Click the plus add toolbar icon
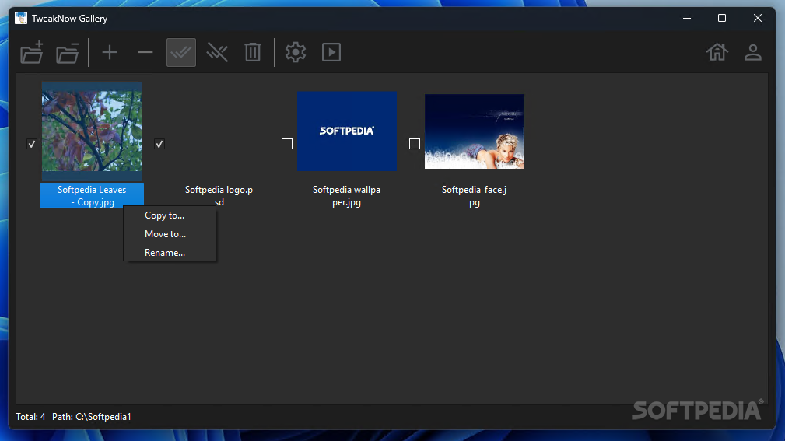This screenshot has width=785, height=441. tap(110, 53)
